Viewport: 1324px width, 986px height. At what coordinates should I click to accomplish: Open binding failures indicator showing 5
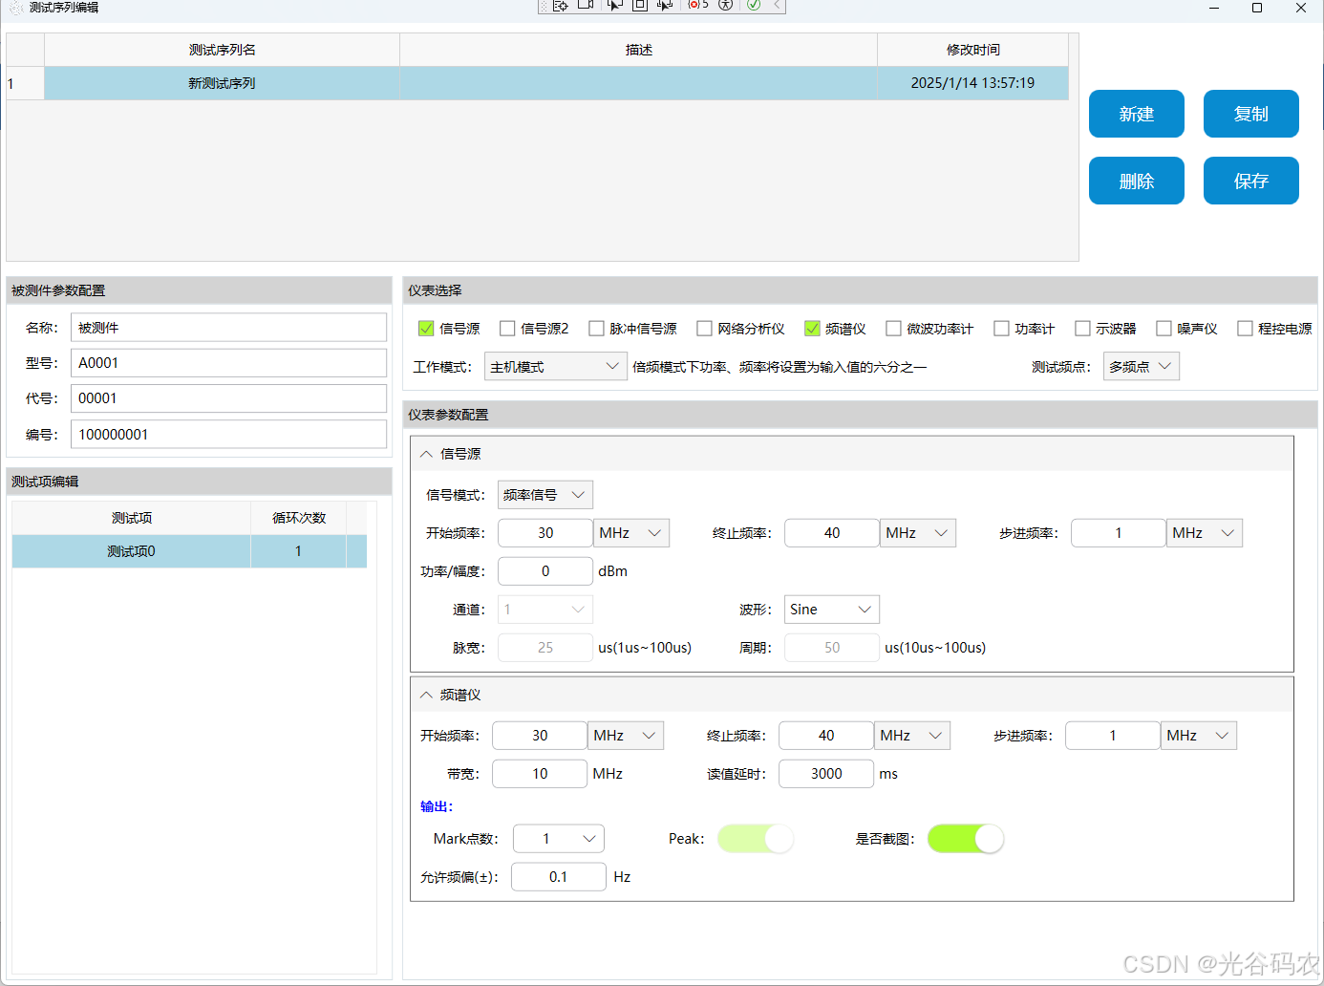point(698,6)
